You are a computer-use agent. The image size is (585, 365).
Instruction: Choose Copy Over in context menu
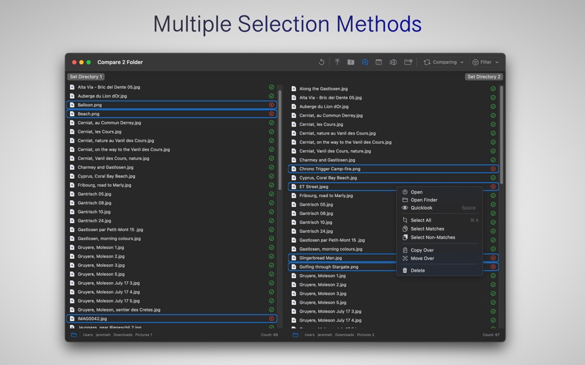440,250
